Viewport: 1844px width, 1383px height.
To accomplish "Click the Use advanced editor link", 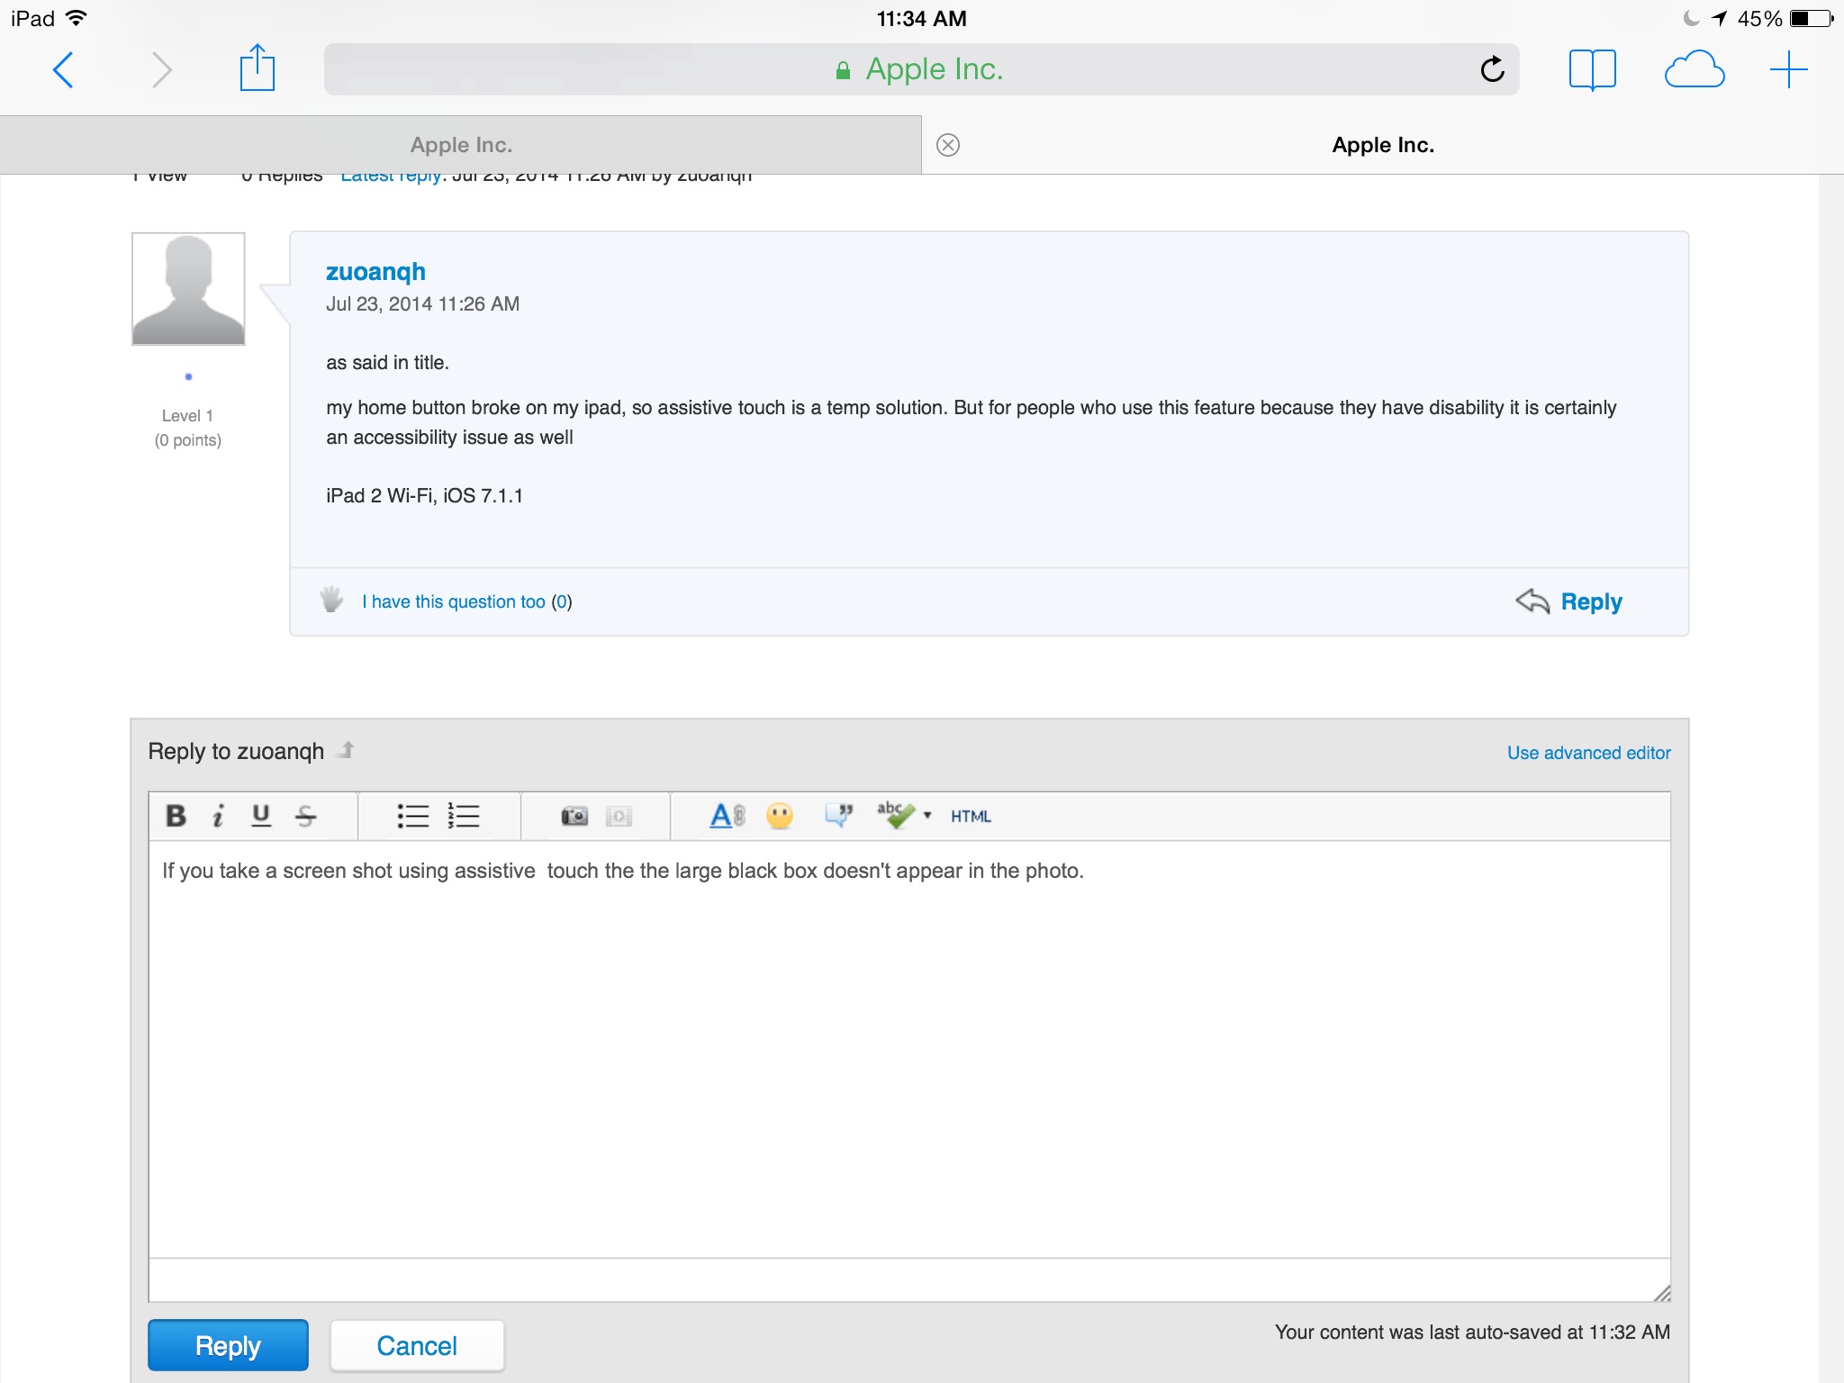I will [x=1588, y=753].
